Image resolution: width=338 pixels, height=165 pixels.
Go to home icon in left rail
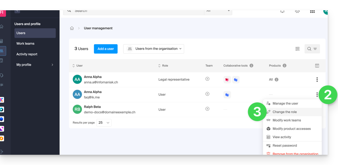click(1, 26)
